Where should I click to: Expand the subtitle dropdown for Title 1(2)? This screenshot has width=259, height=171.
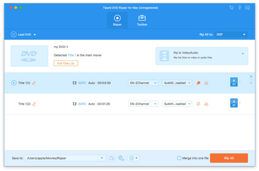tap(177, 104)
